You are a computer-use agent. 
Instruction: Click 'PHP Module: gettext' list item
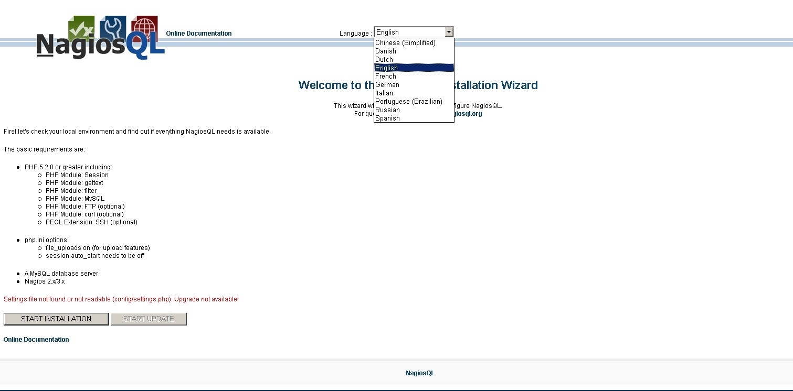pos(75,183)
